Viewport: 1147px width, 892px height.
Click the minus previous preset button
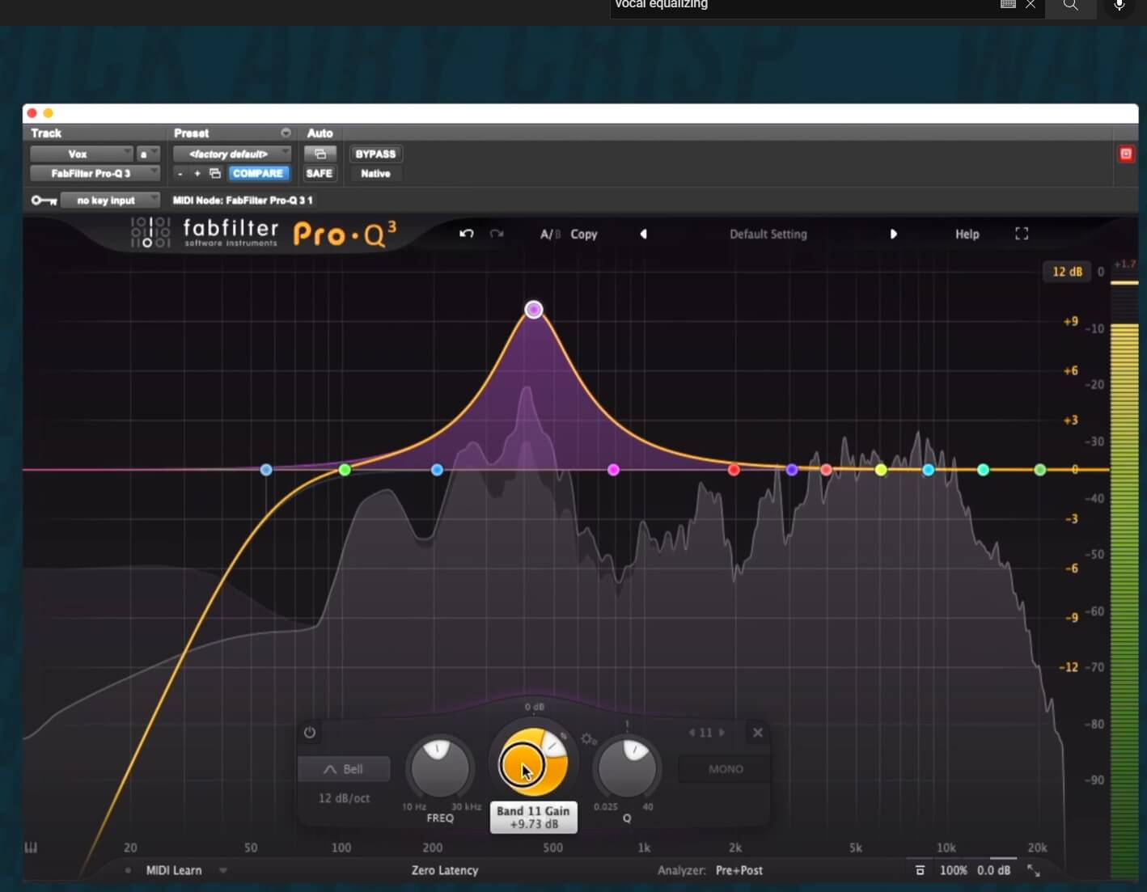[180, 173]
